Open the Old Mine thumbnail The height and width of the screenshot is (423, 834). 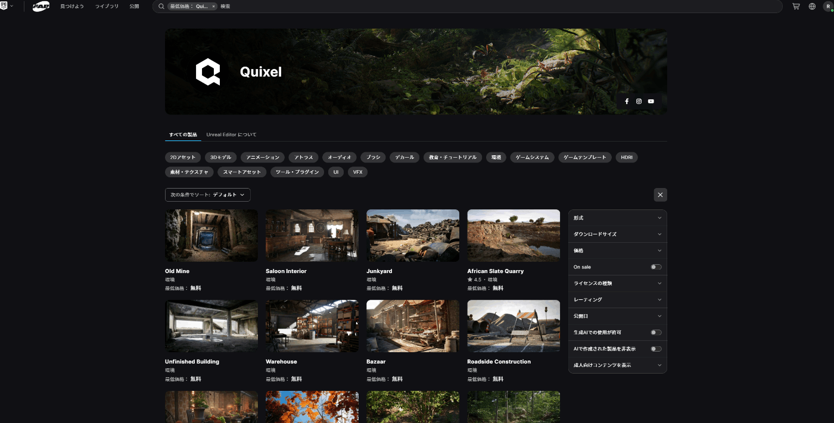tap(211, 235)
